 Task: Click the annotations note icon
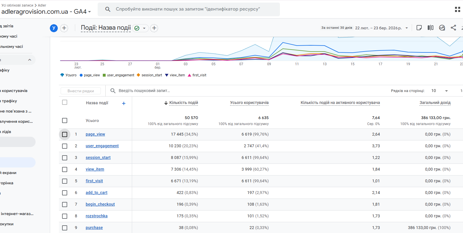pos(419,28)
